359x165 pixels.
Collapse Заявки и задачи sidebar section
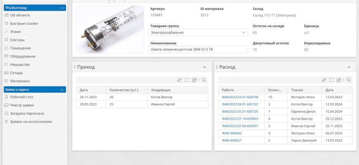coord(62,90)
